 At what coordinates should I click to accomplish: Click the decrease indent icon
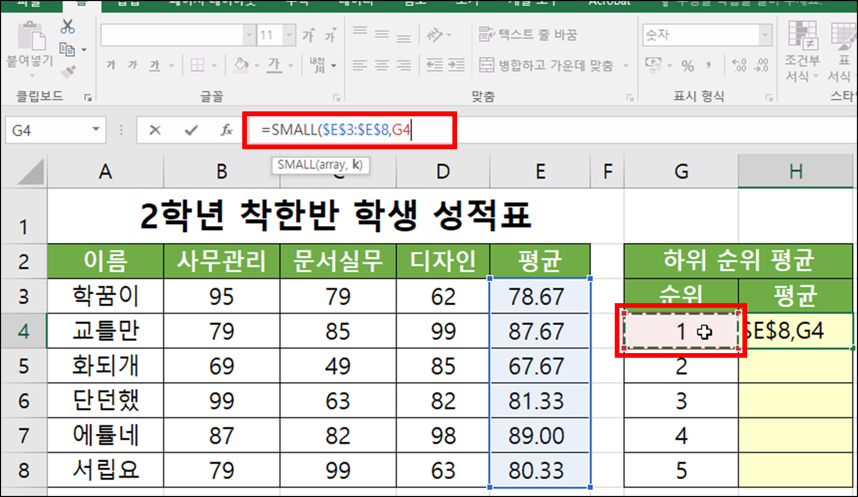[x=435, y=65]
